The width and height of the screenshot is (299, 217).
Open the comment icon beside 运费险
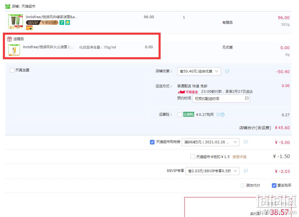(218, 115)
